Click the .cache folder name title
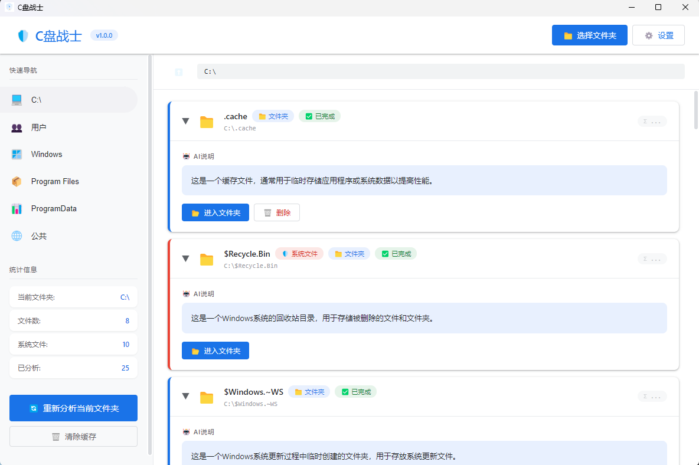 click(236, 116)
